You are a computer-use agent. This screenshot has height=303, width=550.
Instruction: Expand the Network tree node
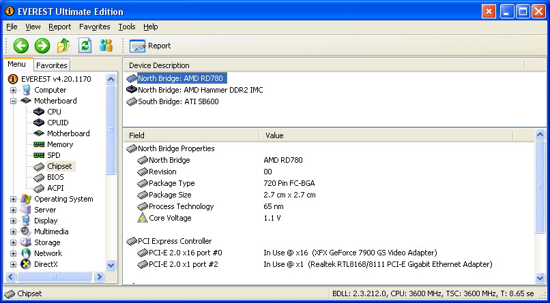click(x=13, y=253)
